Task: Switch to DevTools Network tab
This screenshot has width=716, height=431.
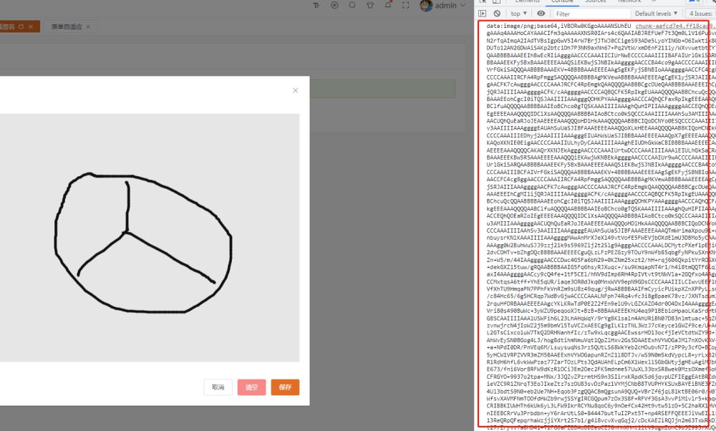Action: point(629,2)
